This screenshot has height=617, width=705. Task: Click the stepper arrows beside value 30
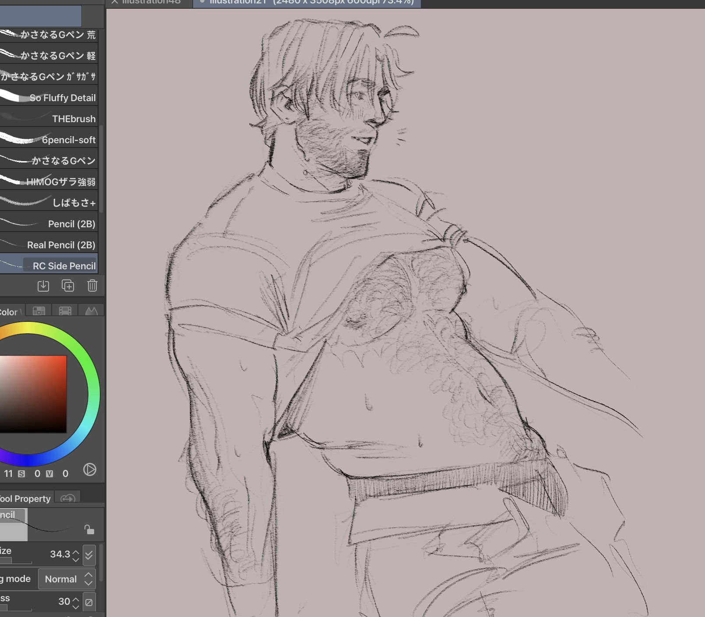[x=76, y=603]
